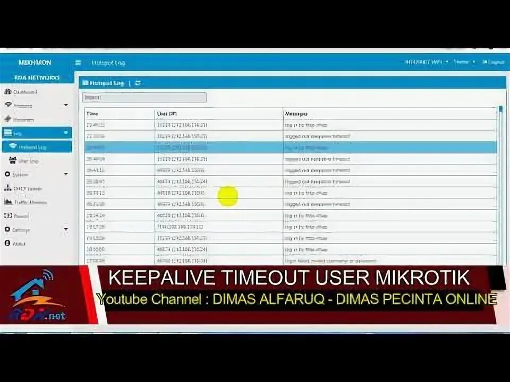Focus the log filter search field
The height and width of the screenshot is (382, 510).
(144, 98)
